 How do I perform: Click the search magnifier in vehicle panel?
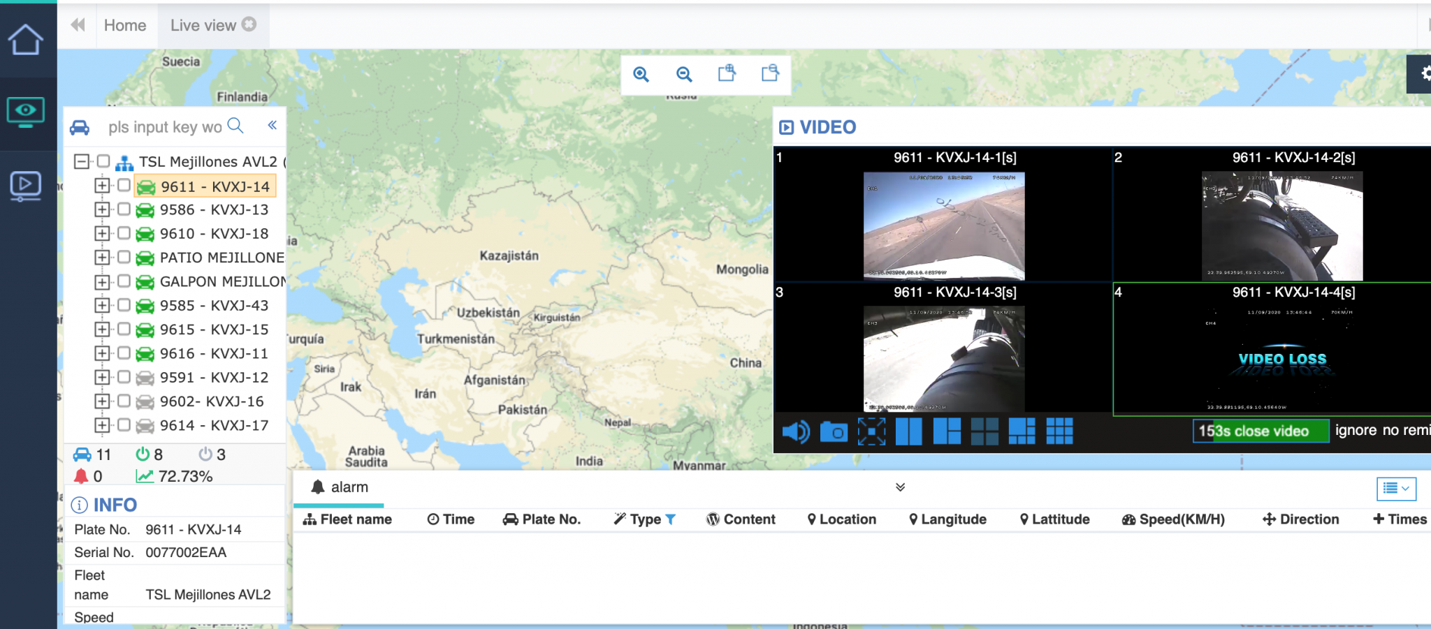coord(236,126)
